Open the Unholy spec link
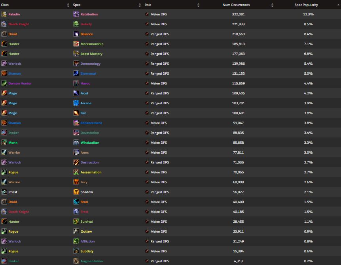 (86, 24)
